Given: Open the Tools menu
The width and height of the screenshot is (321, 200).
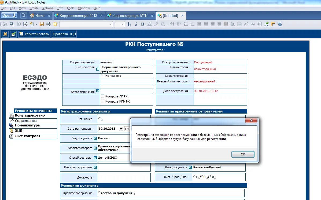Looking at the screenshot, I should pyautogui.click(x=70, y=8).
